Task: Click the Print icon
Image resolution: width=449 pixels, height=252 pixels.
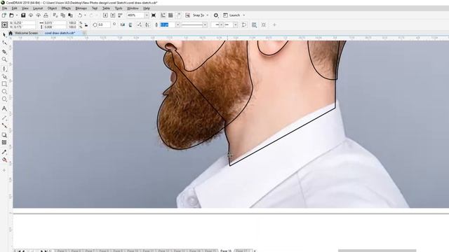Action: click(46, 15)
